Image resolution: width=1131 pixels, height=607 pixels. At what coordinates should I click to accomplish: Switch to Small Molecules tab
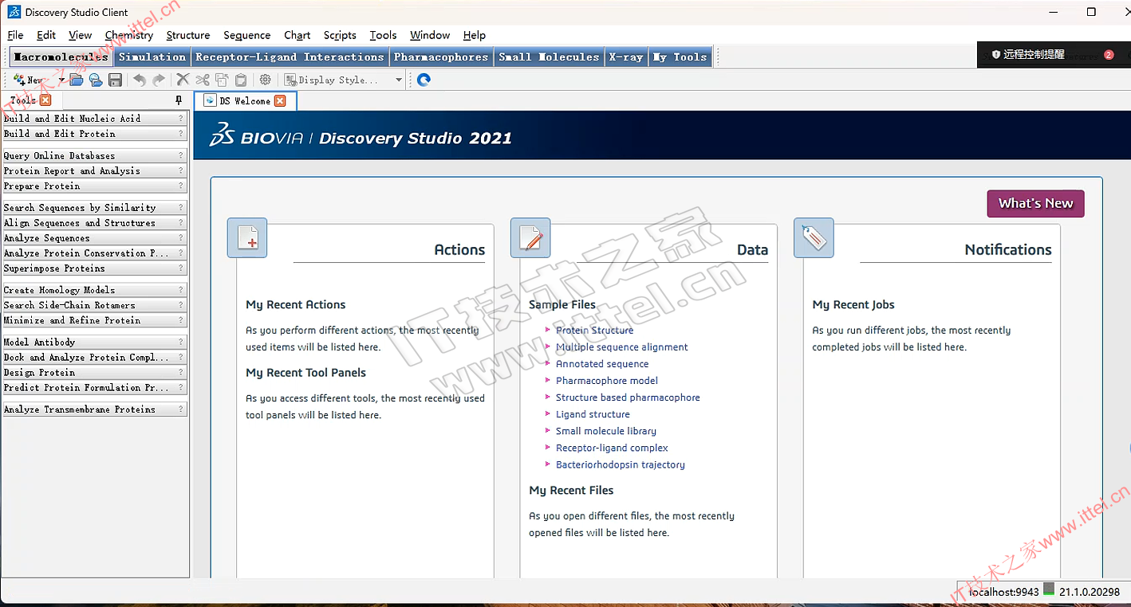click(549, 57)
